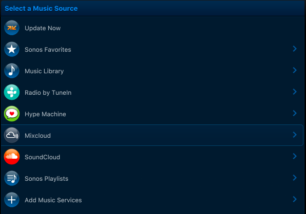The image size is (306, 214).
Task: Expand Radio by TuneIn chevron arrow
Action: coord(295,92)
